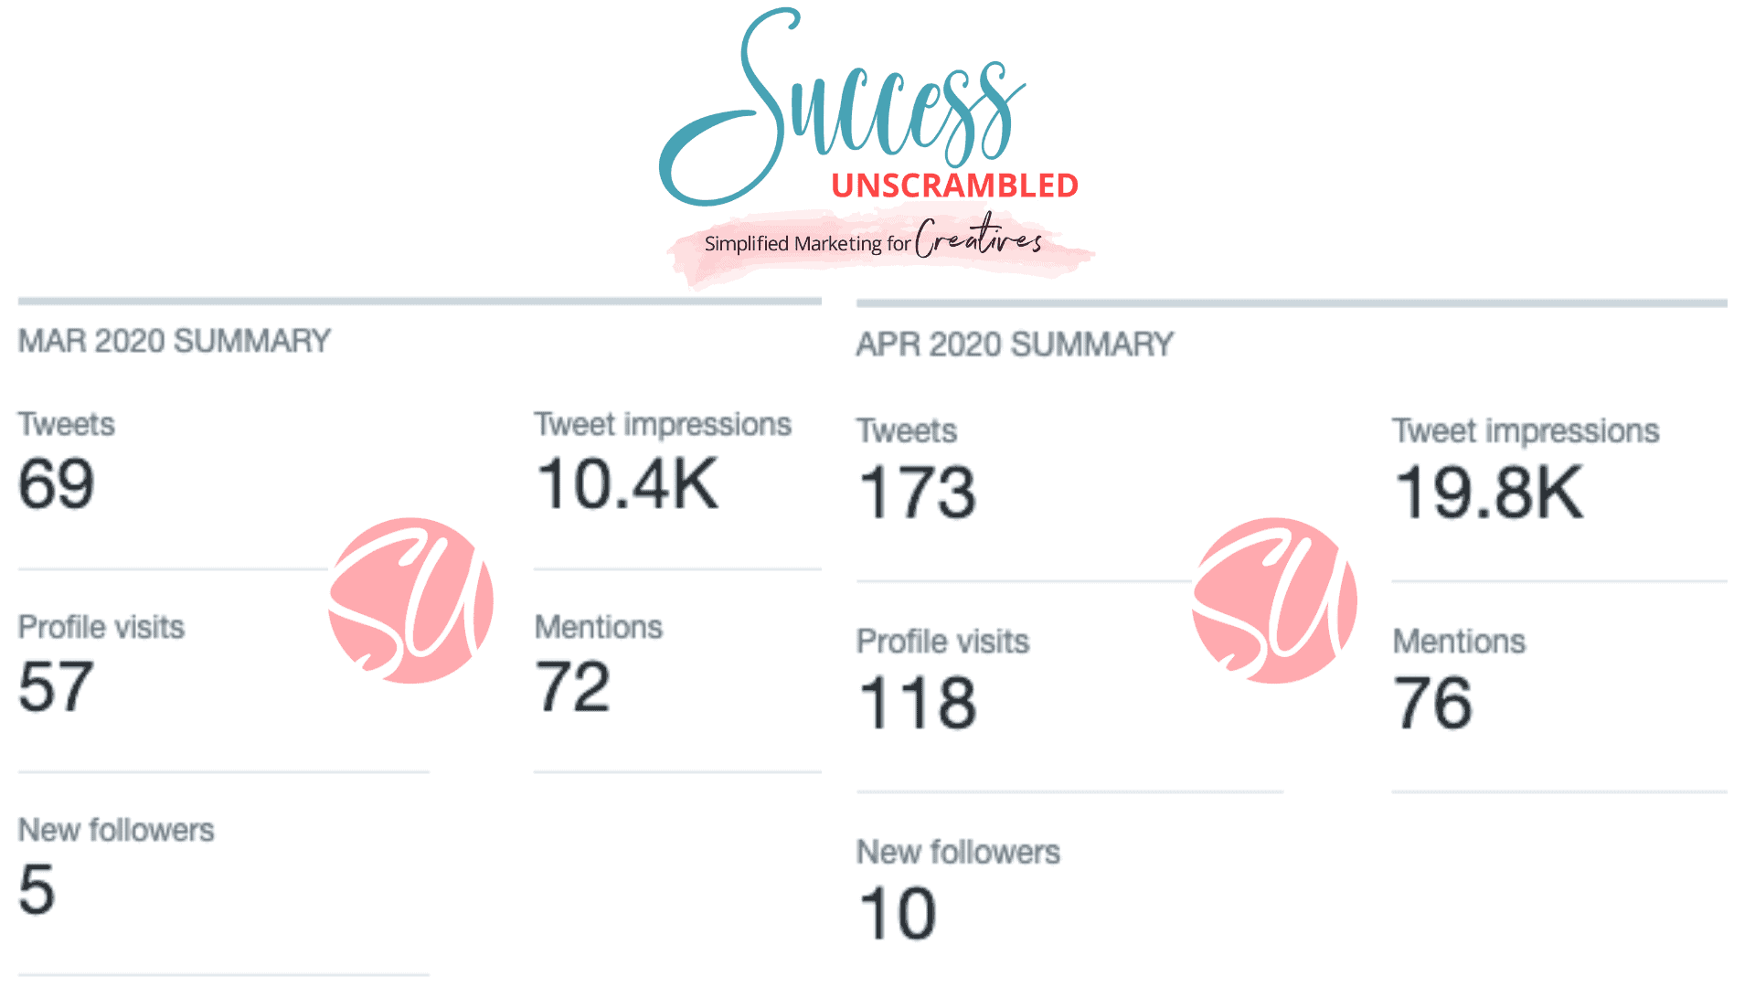Click the March Tweet impressions label
The image size is (1755, 987).
coord(663,425)
